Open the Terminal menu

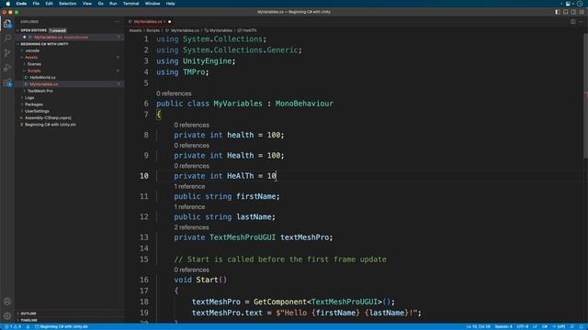[x=130, y=4]
